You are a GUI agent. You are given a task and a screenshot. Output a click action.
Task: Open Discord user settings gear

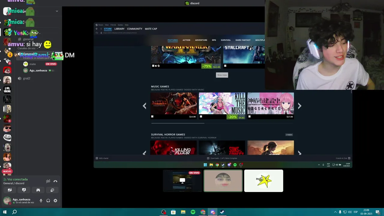coord(55,201)
